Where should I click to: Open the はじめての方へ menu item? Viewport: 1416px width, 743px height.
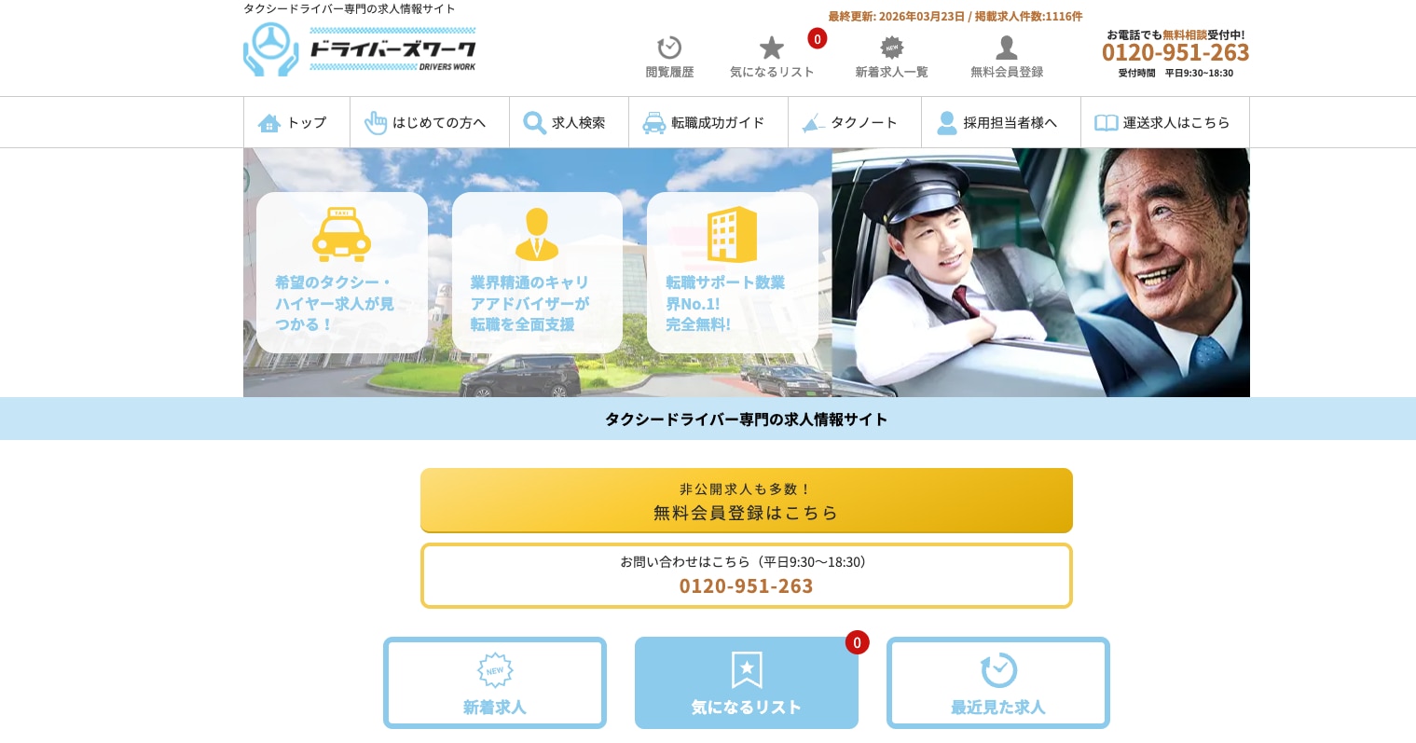430,122
